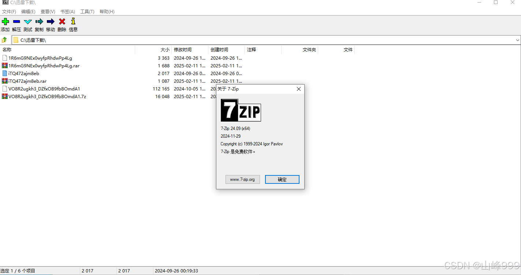Click the blue Extract (解压) minus icon

[x=16, y=22]
